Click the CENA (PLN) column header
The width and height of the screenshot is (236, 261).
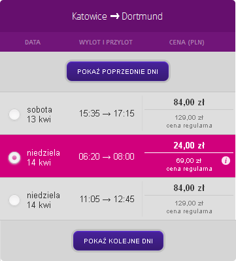[x=187, y=43]
